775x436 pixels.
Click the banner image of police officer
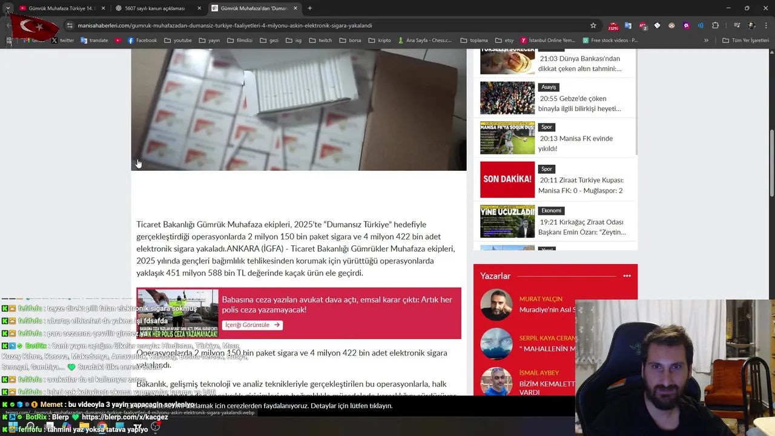point(177,314)
